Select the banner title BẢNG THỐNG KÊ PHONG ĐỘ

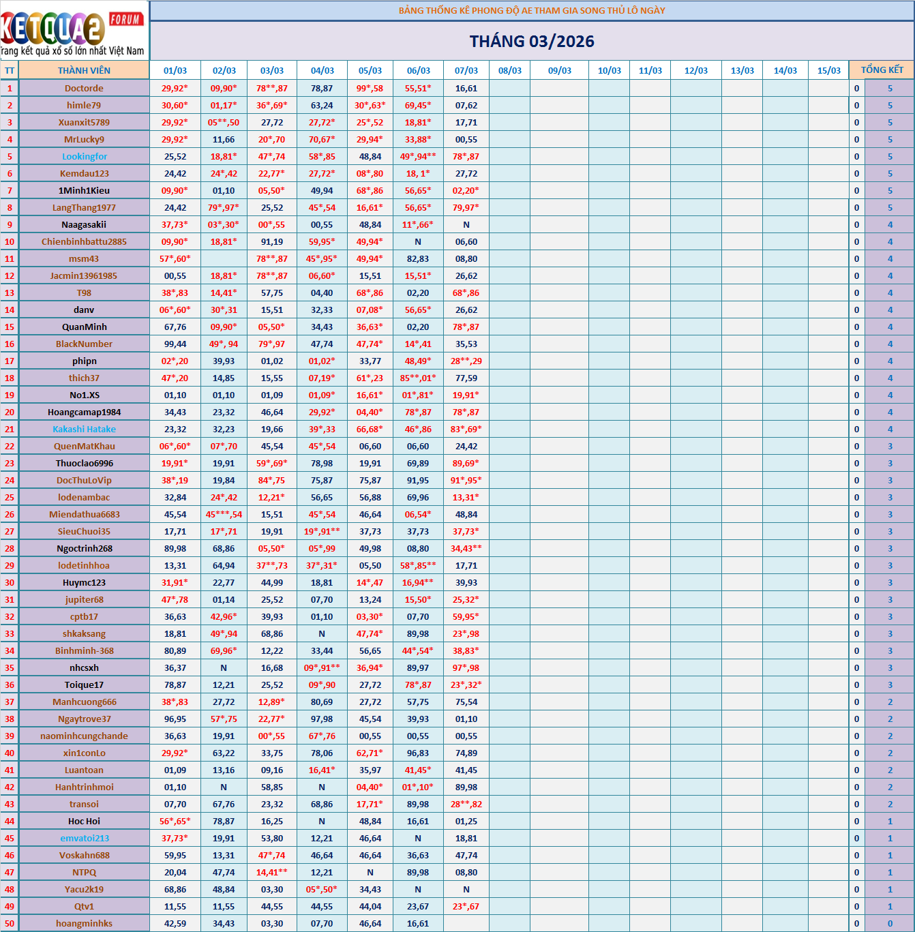532,10
